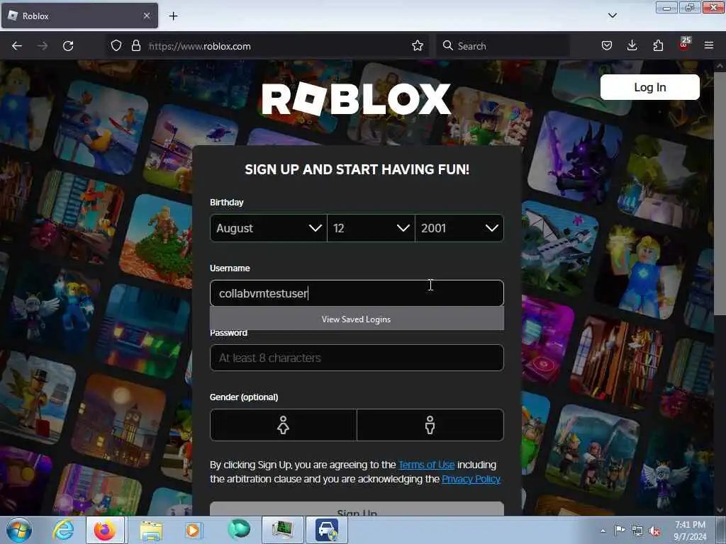The width and height of the screenshot is (726, 544).
Task: Open the birthday year dropdown showing 2001
Action: [x=459, y=228]
